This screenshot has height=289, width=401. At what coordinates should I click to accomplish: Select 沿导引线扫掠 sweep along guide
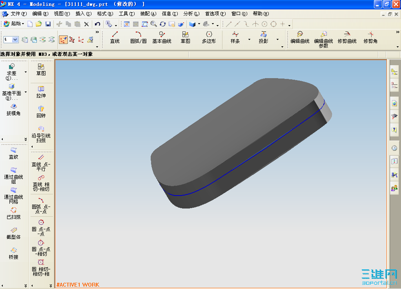click(x=41, y=134)
